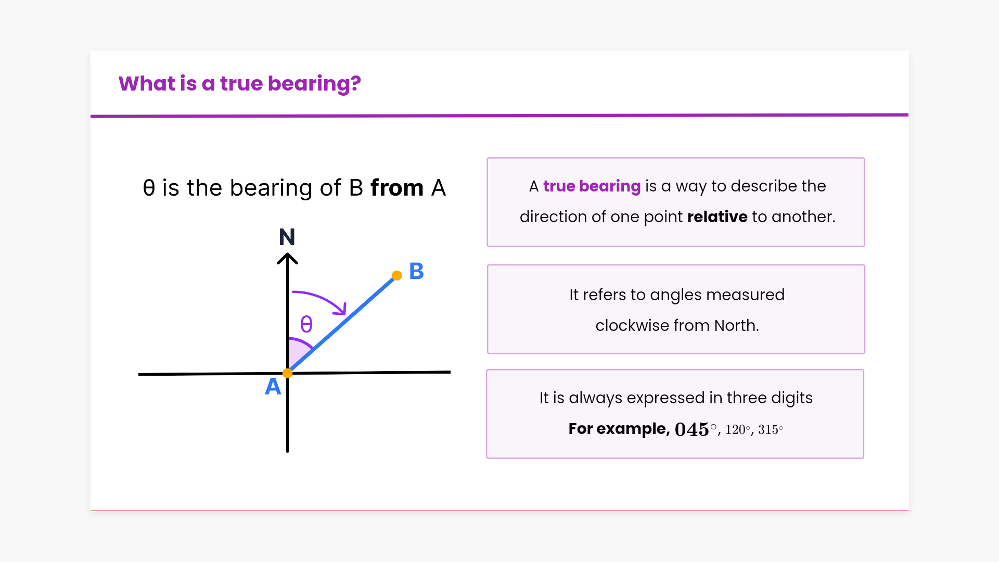This screenshot has width=999, height=562.
Task: Click 'It is always expressed in three digits' text
Action: (675, 398)
